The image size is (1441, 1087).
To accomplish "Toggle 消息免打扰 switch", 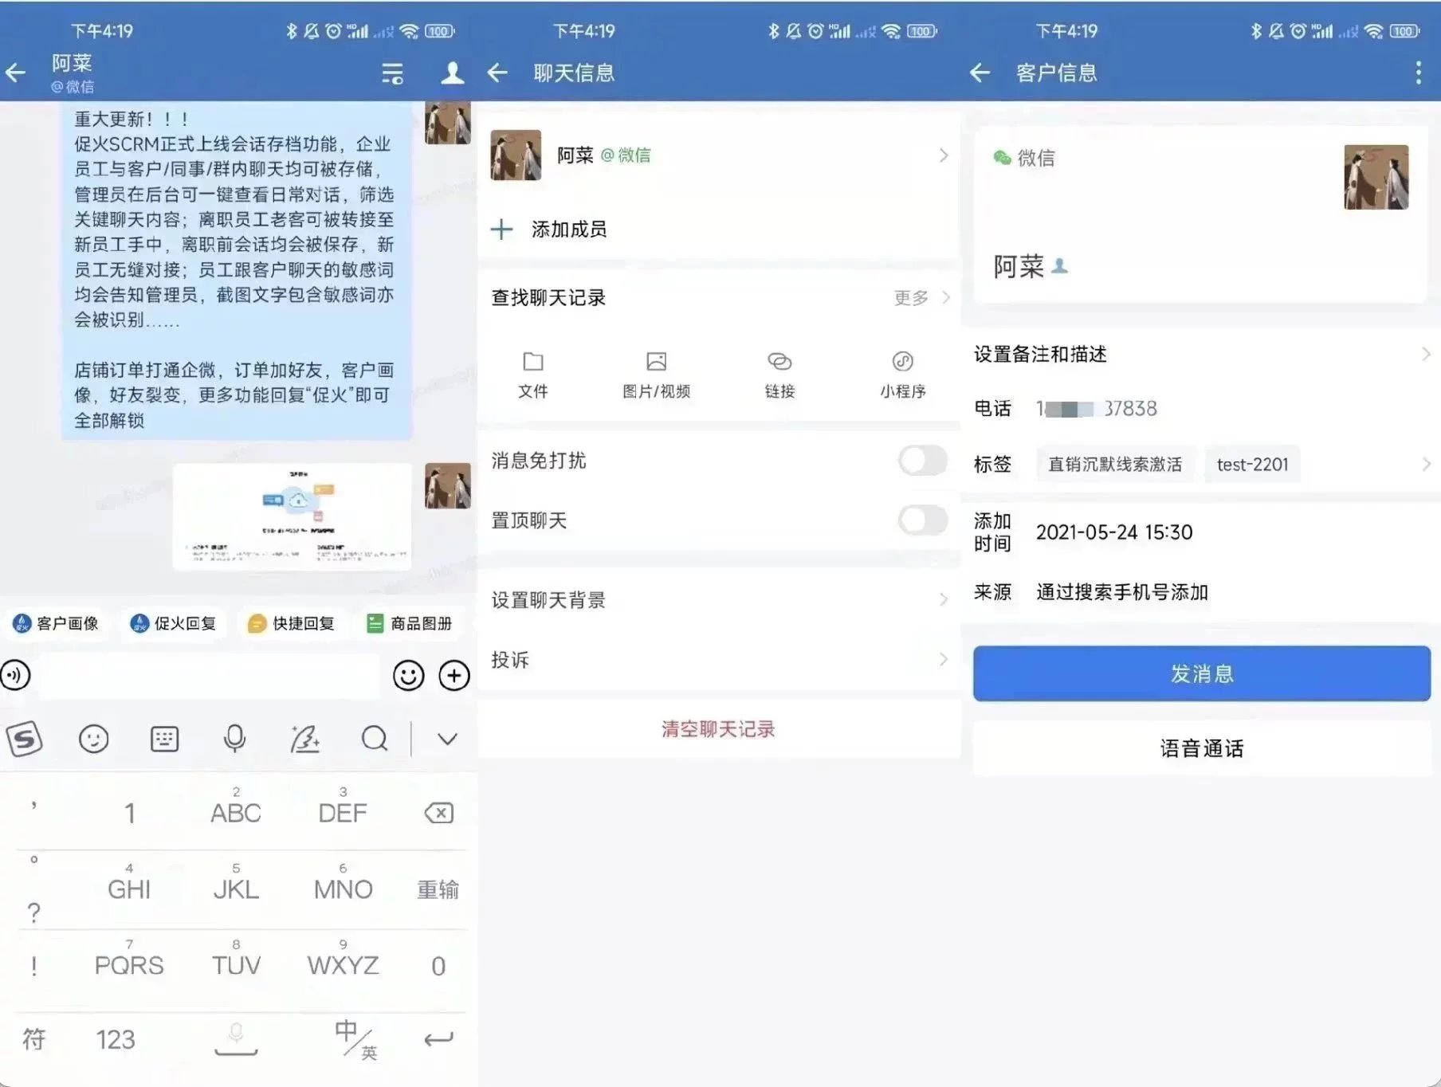I will [x=923, y=461].
